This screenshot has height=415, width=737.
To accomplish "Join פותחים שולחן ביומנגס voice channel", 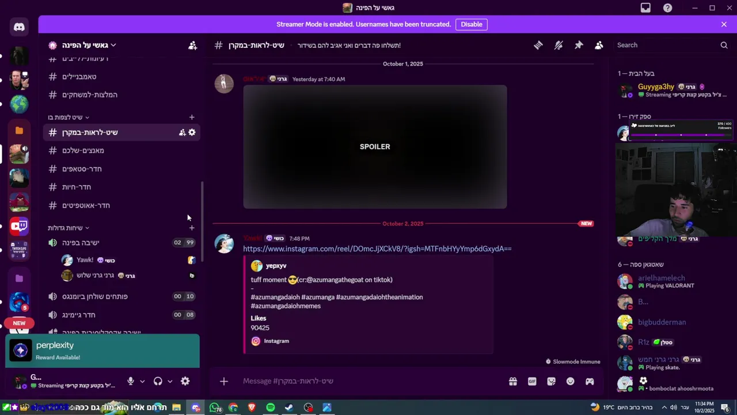I will pyautogui.click(x=121, y=296).
